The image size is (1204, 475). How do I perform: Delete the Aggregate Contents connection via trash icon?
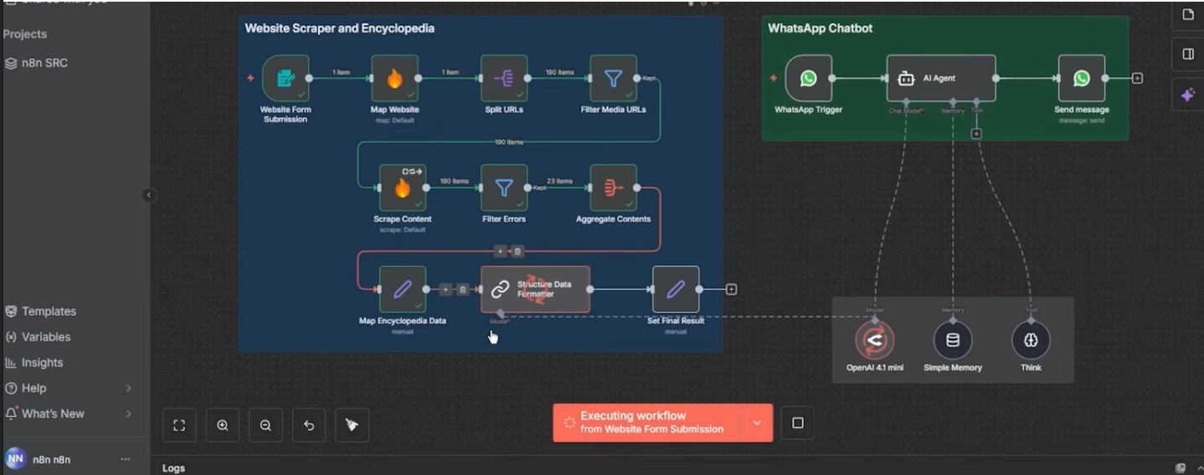(x=517, y=251)
